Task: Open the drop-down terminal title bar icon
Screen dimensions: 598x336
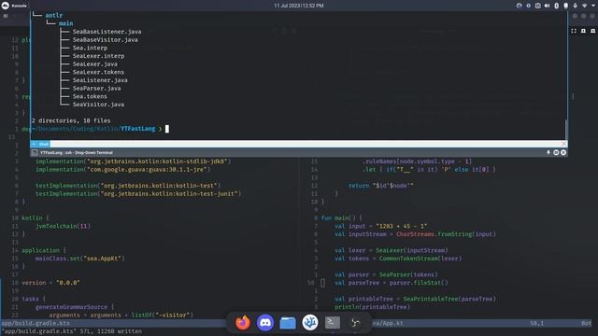Action: coord(35,152)
